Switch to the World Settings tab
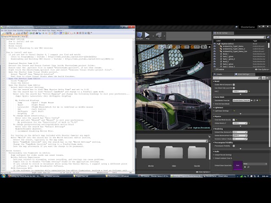 [243, 74]
